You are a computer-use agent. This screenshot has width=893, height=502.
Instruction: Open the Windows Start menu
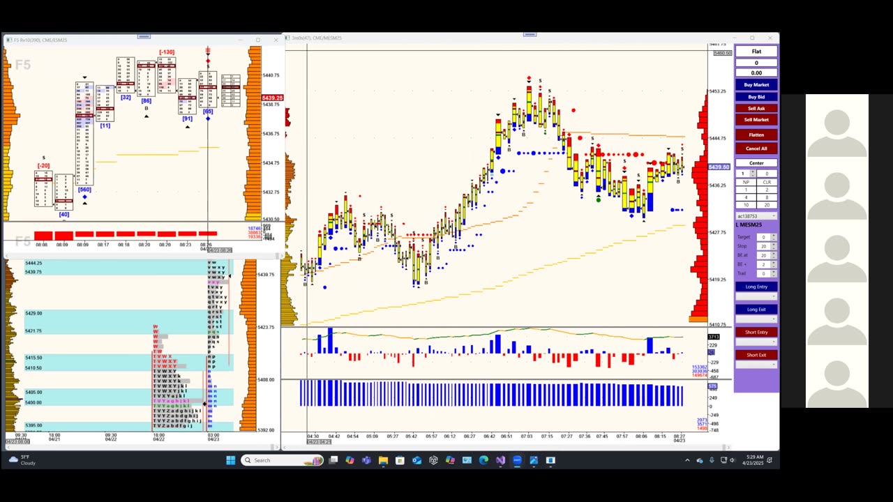click(231, 460)
